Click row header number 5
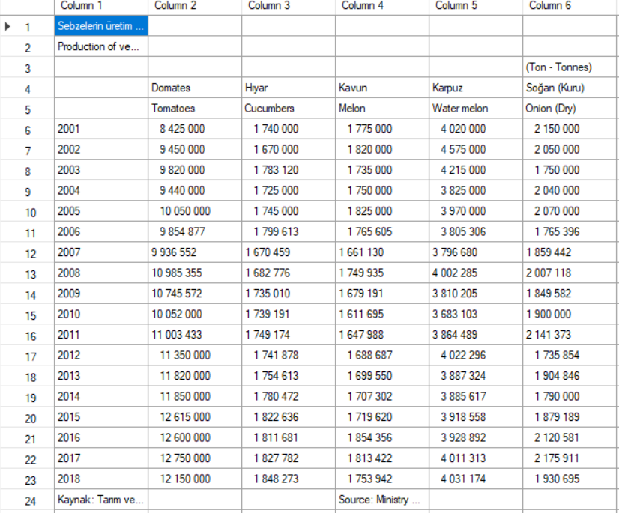The height and width of the screenshot is (513, 619). (x=27, y=109)
